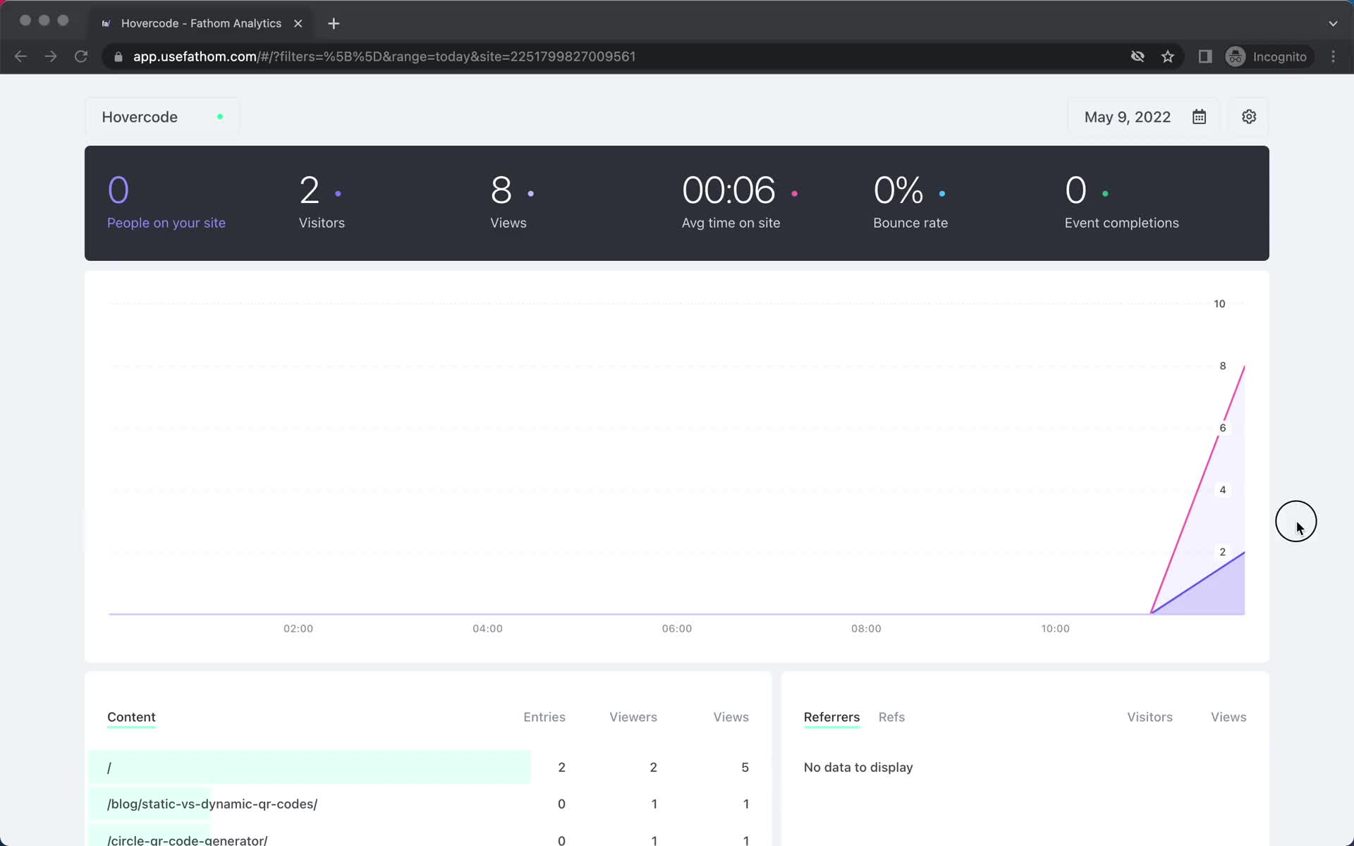
Task: Filter by the / page row
Action: [x=428, y=767]
